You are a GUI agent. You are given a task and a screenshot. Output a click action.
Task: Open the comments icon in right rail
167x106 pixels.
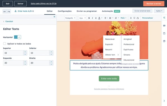(164, 26)
